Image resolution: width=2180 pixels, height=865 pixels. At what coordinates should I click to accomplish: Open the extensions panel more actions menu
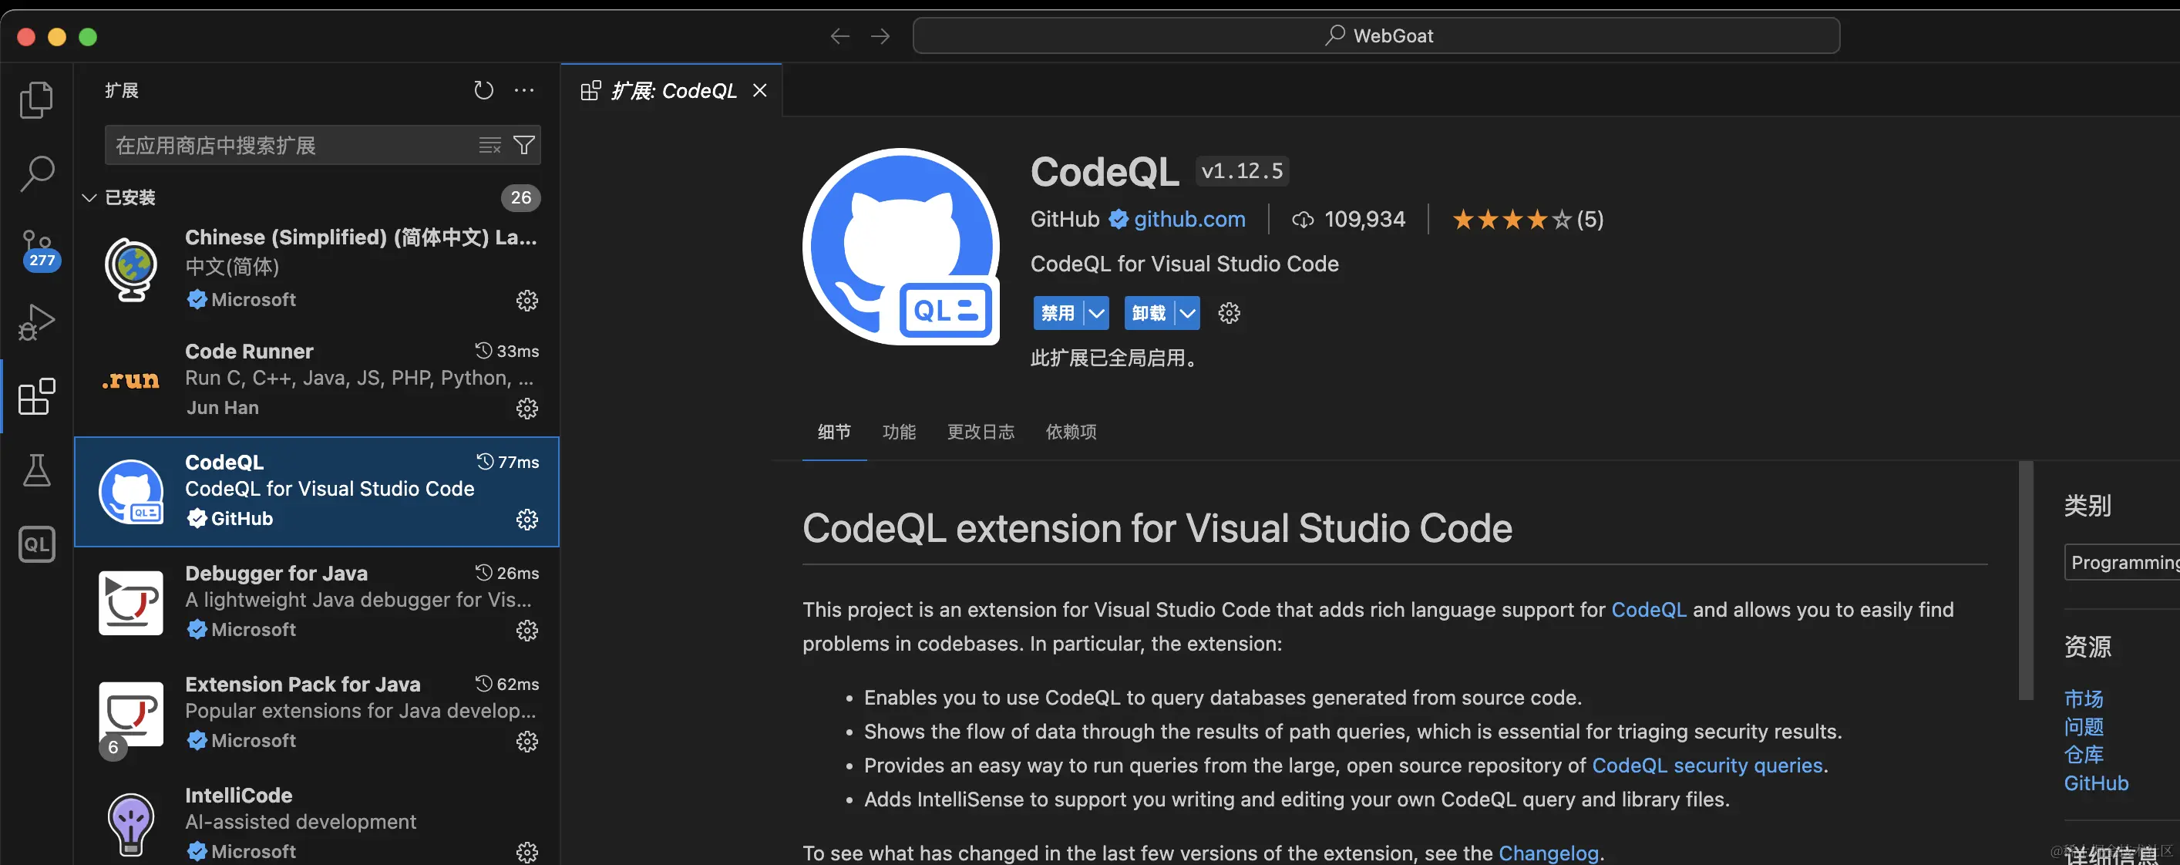coord(524,89)
